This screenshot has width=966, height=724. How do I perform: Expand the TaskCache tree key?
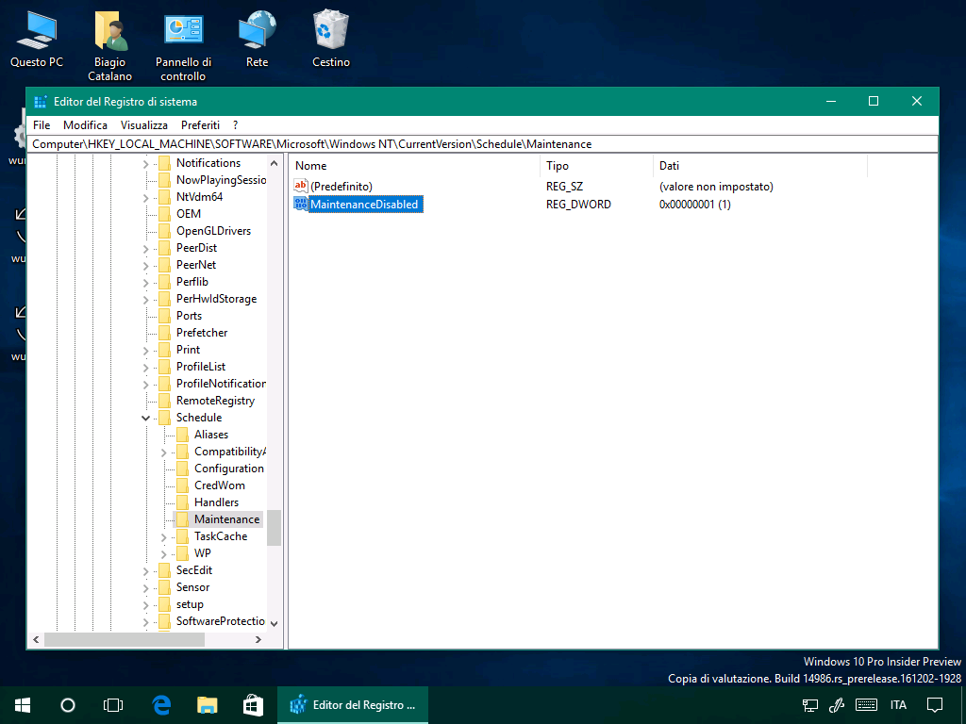[163, 537]
